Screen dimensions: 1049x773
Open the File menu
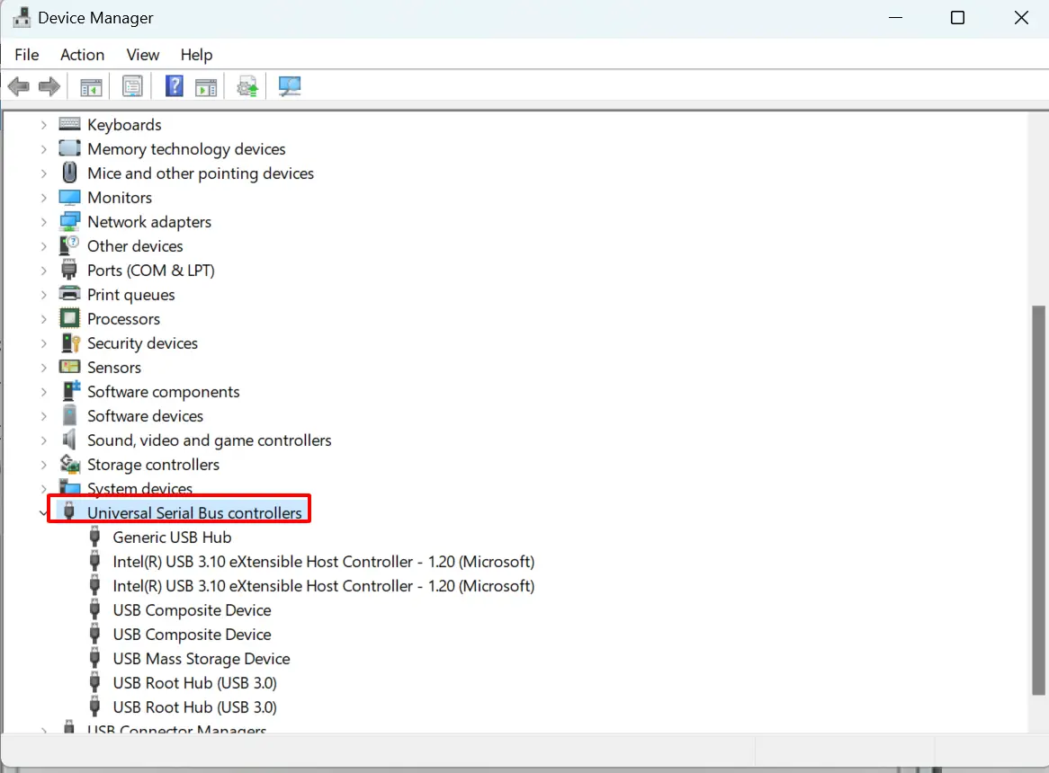27,55
